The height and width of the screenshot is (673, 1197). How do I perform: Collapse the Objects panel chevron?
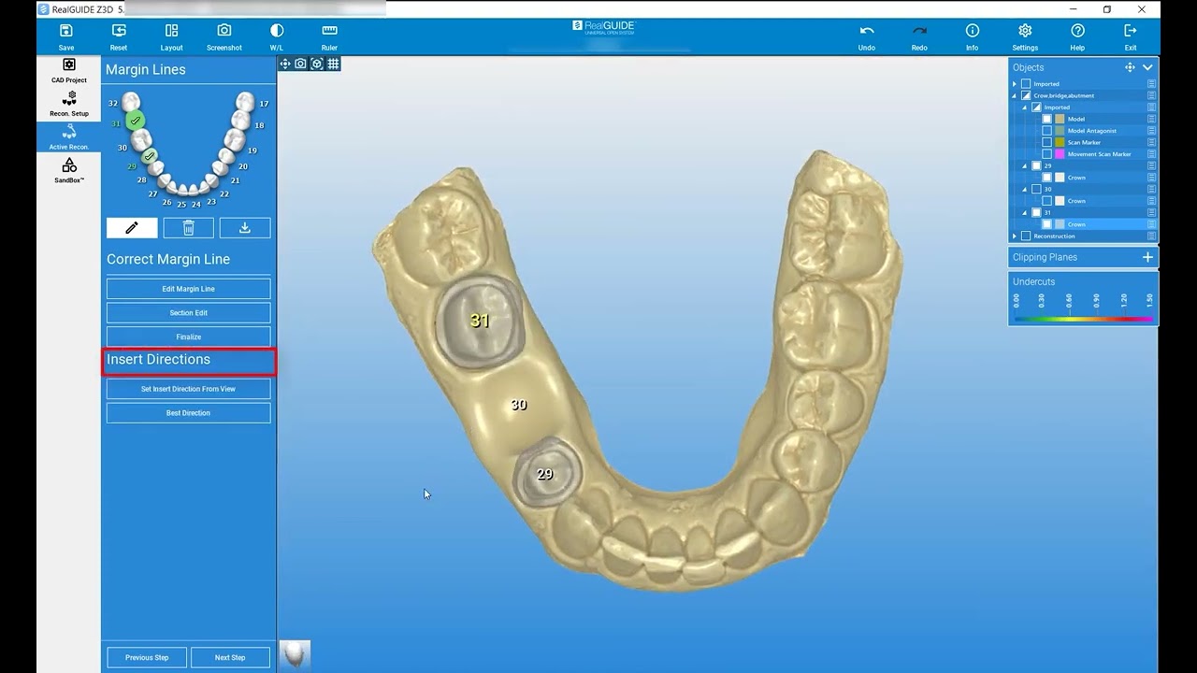point(1147,67)
